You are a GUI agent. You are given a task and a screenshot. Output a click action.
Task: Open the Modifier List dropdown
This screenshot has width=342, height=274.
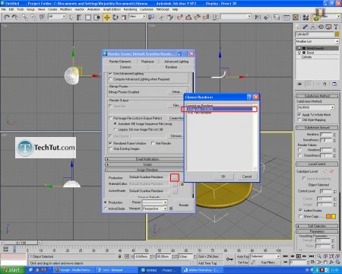pyautogui.click(x=317, y=41)
